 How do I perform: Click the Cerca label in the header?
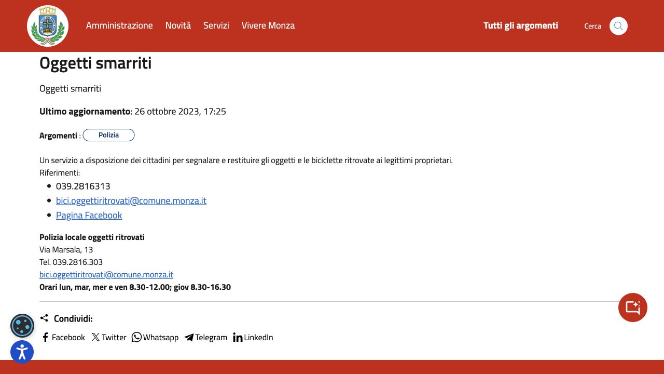[x=592, y=26]
